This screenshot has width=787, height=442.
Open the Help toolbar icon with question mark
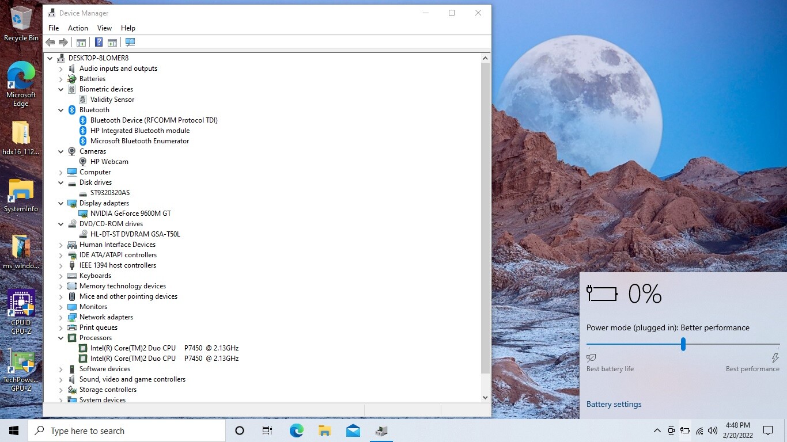click(99, 43)
